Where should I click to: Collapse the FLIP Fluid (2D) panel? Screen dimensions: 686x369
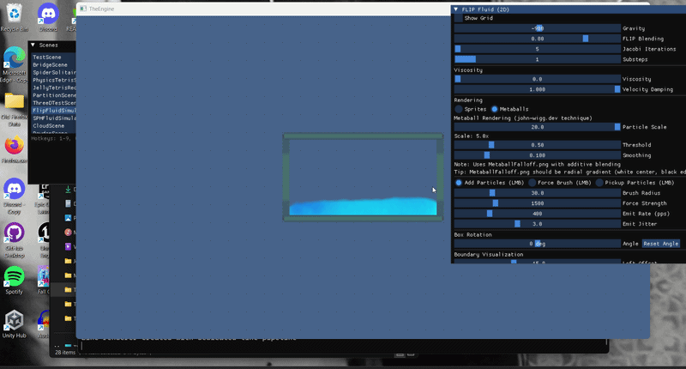[x=456, y=9]
